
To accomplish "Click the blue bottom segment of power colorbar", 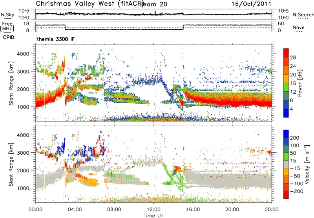I will 286,113.
